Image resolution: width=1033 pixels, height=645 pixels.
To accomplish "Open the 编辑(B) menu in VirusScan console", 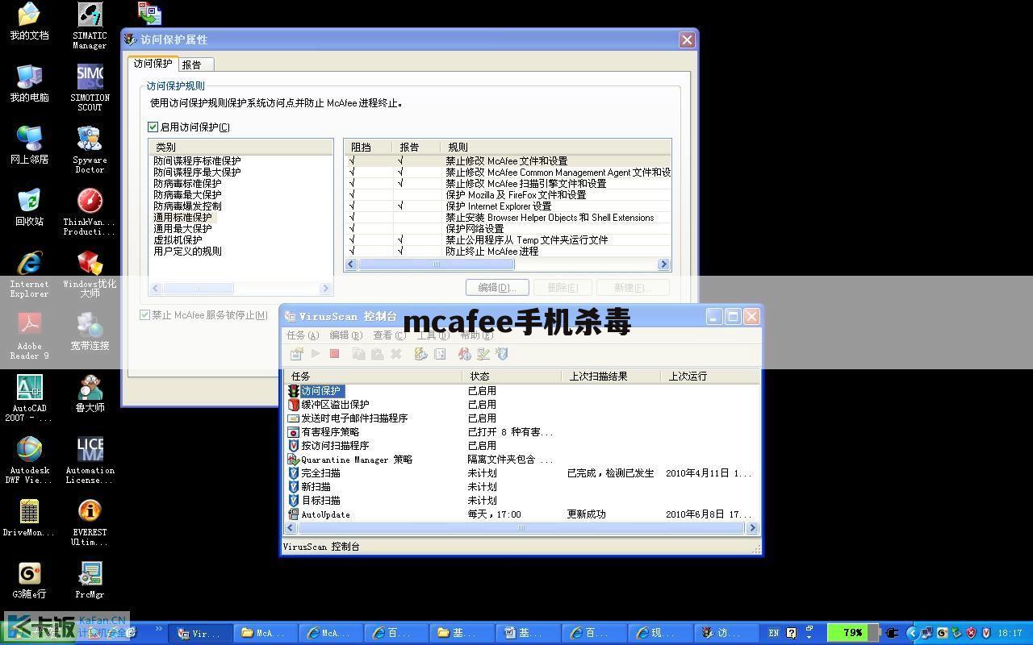I will pos(345,335).
